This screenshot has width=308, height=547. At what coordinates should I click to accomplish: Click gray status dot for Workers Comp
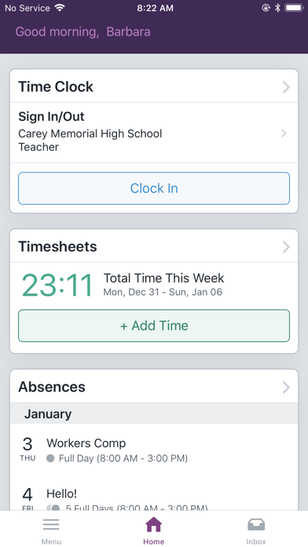click(x=50, y=458)
